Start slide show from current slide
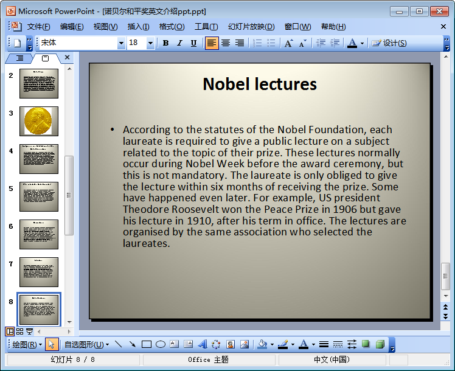 point(29,331)
